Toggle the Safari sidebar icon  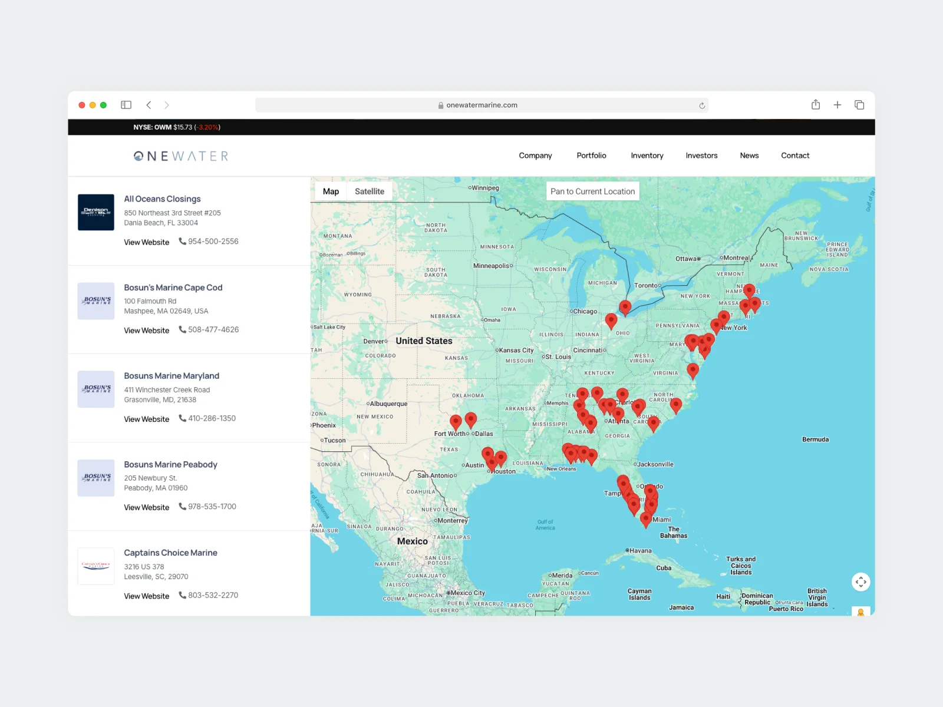pyautogui.click(x=126, y=105)
